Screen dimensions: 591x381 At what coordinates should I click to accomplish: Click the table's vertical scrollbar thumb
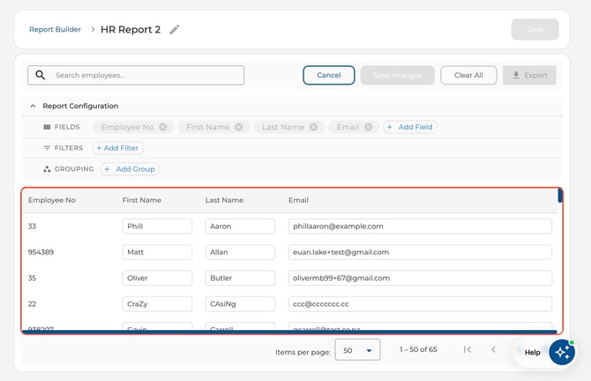(x=560, y=195)
